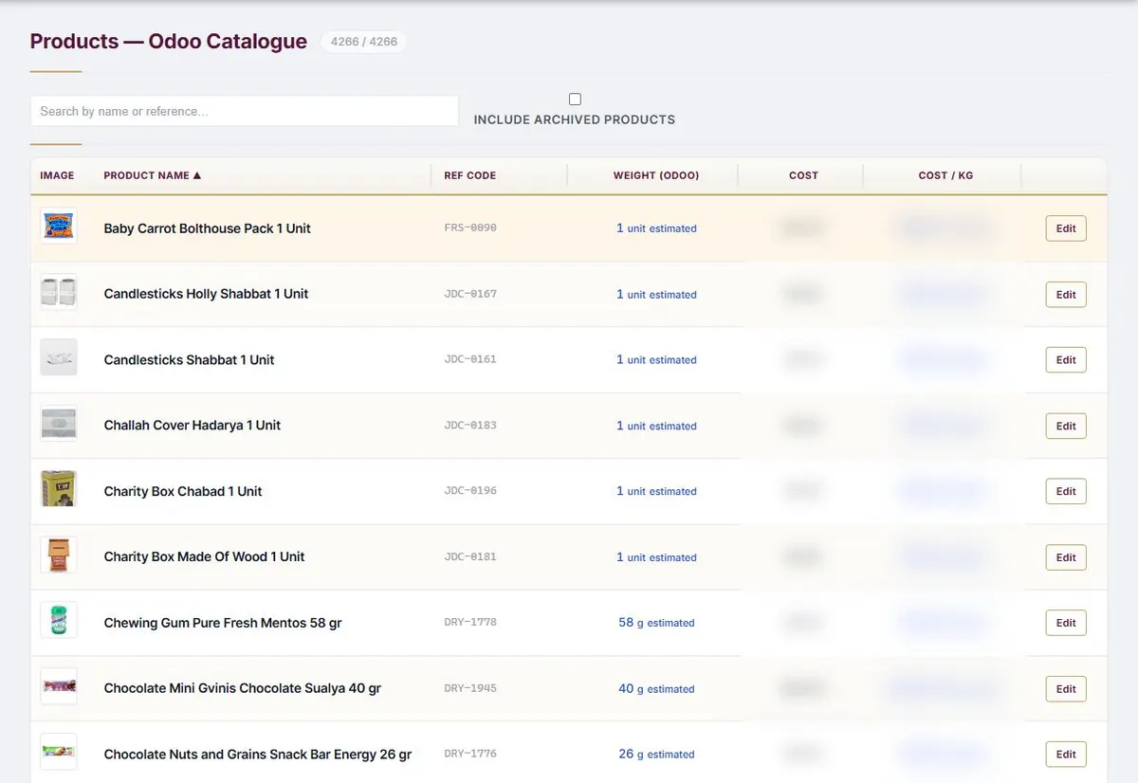Click weight value in Charity Box Chabad row

pos(656,491)
